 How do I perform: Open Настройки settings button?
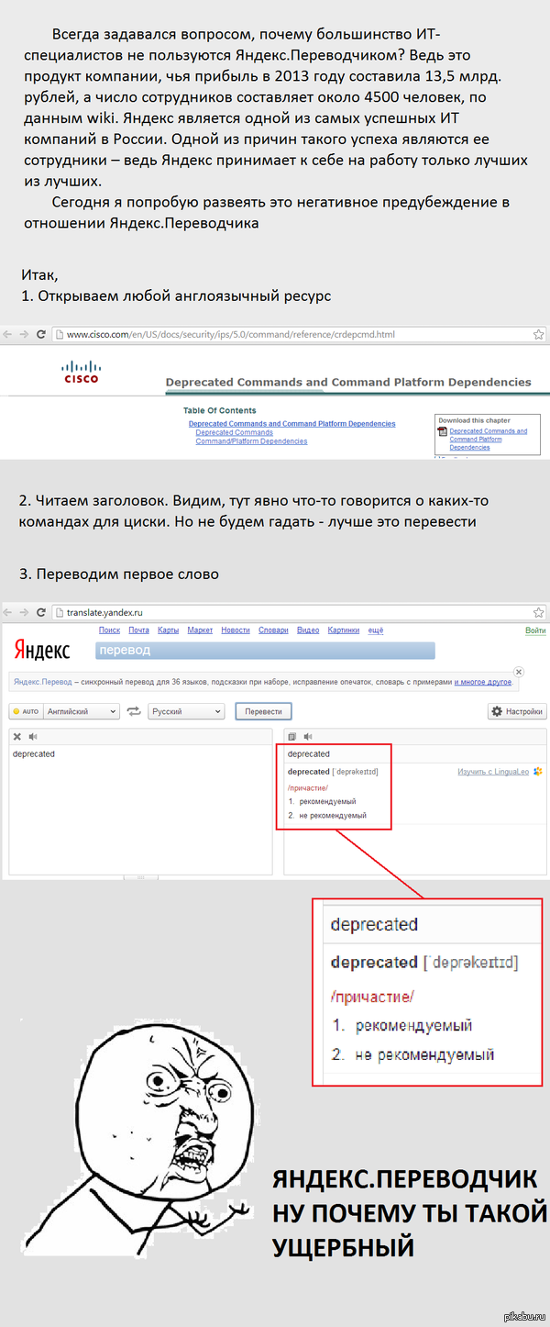pyautogui.click(x=517, y=711)
